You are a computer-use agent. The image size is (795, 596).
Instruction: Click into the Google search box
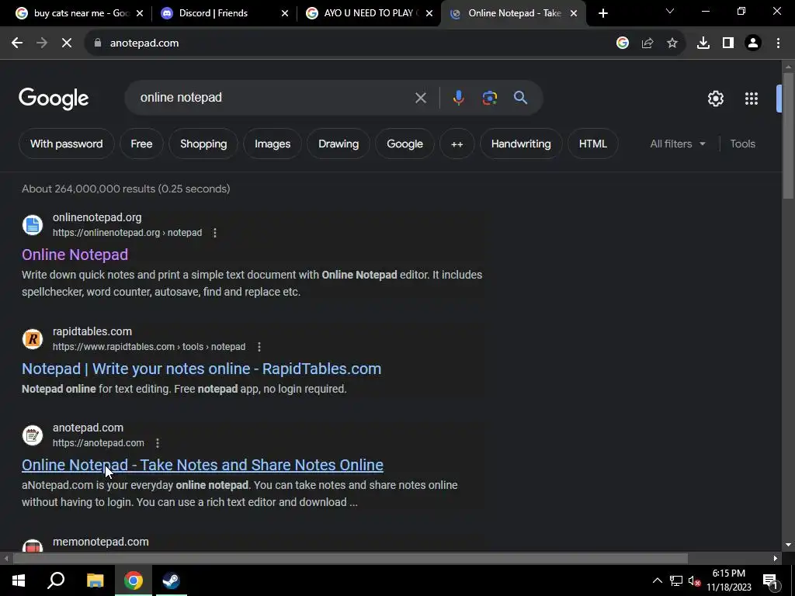274,97
